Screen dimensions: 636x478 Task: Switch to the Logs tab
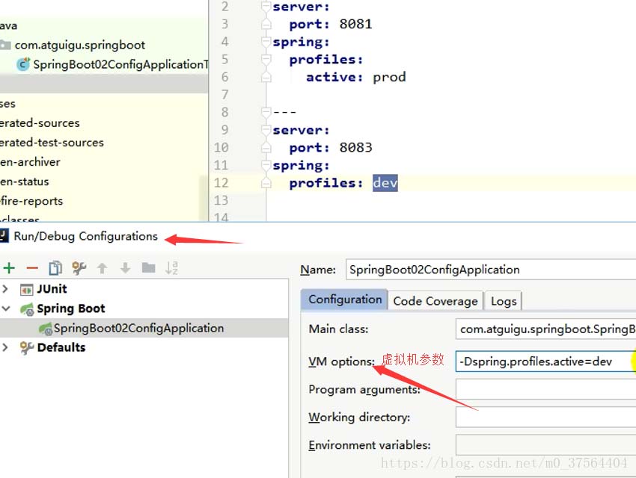pyautogui.click(x=504, y=301)
